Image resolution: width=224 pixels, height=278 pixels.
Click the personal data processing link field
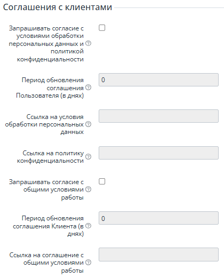tap(158, 116)
